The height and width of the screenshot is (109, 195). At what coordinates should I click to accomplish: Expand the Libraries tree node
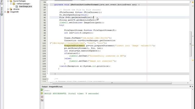click(8, 9)
